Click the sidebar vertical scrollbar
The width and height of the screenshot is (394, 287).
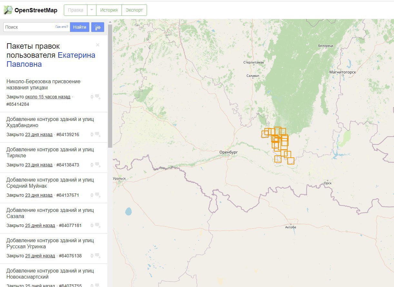110,85
